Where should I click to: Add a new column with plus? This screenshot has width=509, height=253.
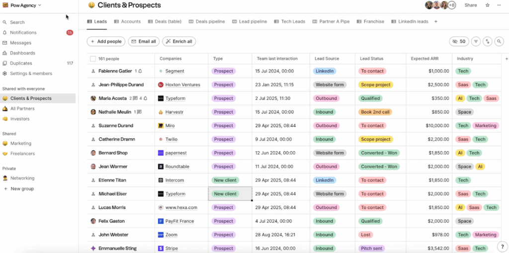(x=507, y=59)
